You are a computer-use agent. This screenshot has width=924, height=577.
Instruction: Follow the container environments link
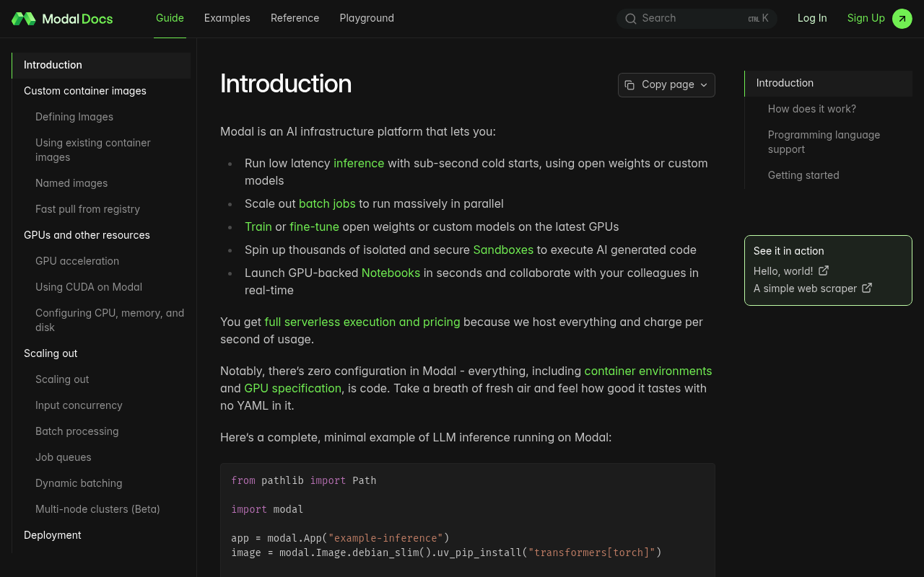pyautogui.click(x=648, y=371)
